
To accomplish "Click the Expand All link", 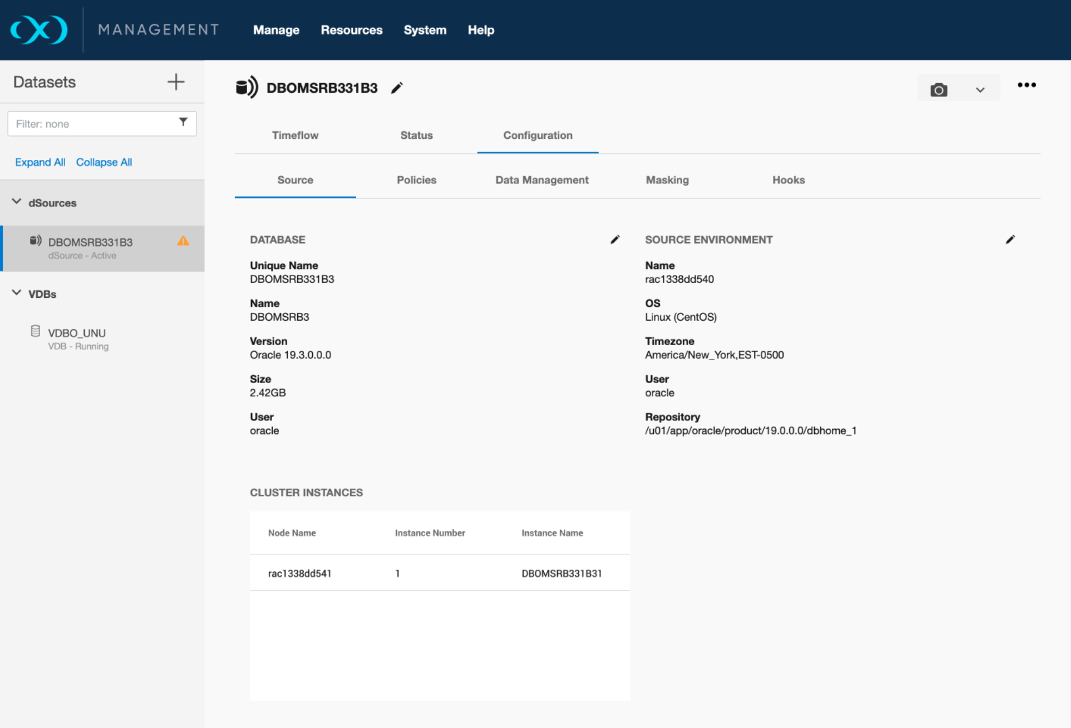I will pyautogui.click(x=40, y=162).
